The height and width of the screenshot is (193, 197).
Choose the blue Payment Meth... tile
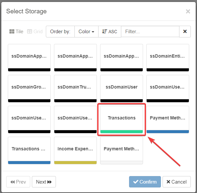168,118
